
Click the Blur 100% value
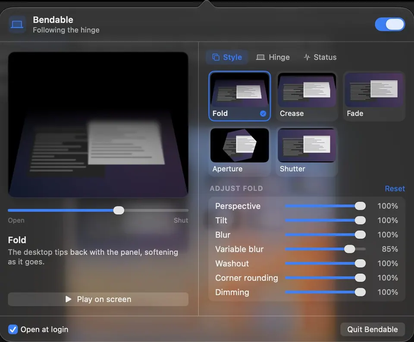point(388,235)
